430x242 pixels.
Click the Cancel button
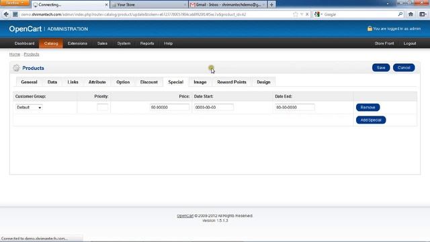(404, 68)
